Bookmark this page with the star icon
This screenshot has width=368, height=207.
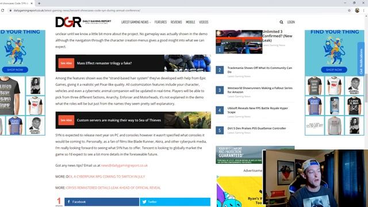coord(349,10)
